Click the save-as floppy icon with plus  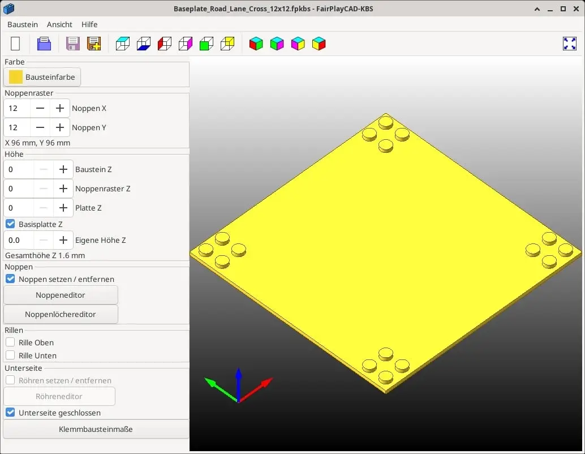(94, 44)
